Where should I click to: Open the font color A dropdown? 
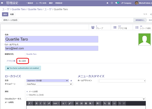click(x=64, y=103)
